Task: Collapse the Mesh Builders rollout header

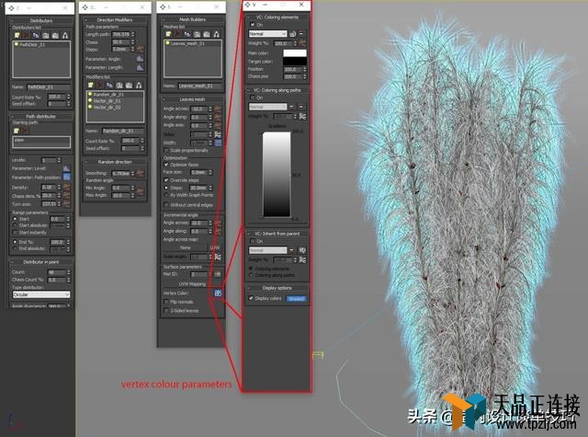Action: [192, 19]
